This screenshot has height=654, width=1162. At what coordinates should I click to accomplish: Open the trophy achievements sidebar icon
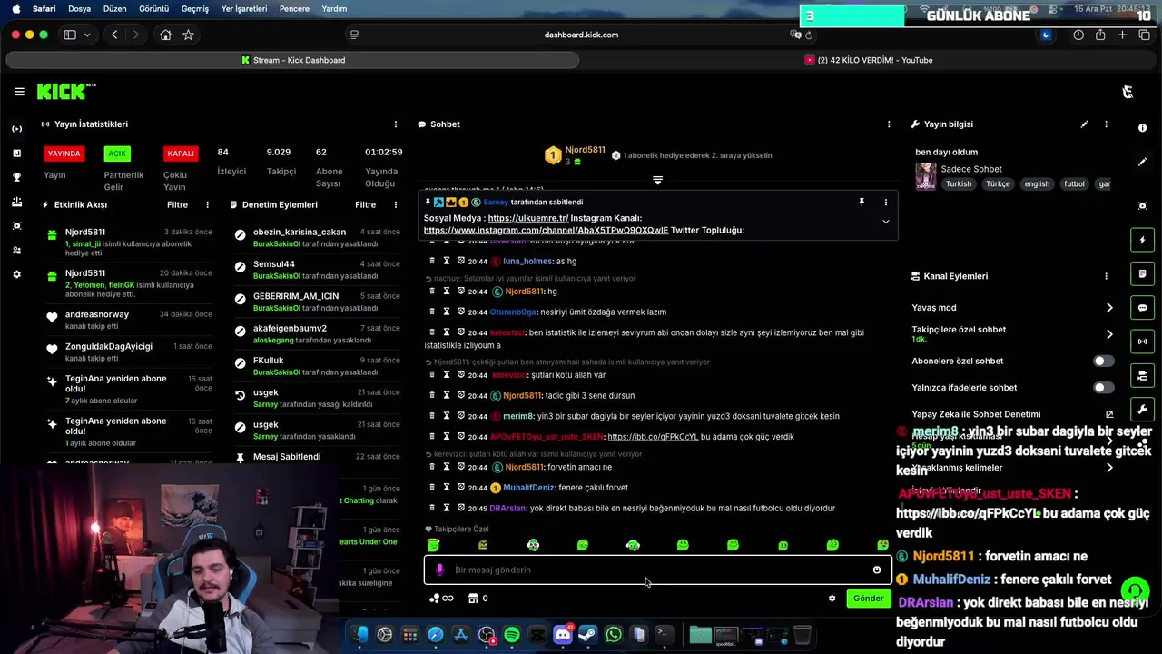click(x=17, y=177)
